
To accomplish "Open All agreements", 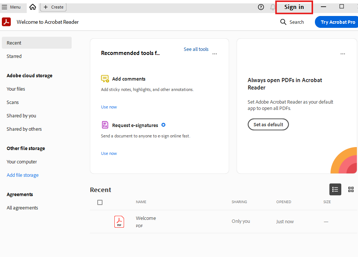I will [22, 208].
